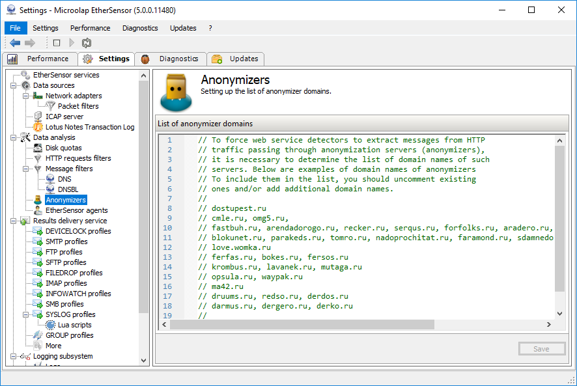The height and width of the screenshot is (386, 577).
Task: Open the Performance menu in menu bar
Action: [x=90, y=28]
